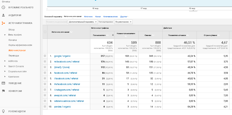The height and width of the screenshot is (115, 232).
Task: Check the box for lm.facebook.com / referral row
Action: 45,84
